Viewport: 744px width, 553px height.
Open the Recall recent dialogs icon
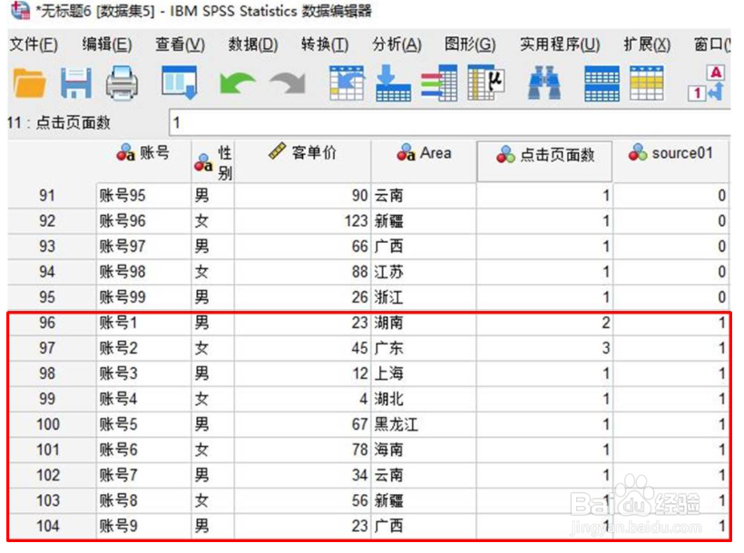coord(180,82)
